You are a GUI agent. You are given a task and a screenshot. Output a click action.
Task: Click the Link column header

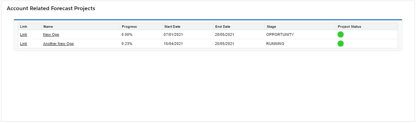(30, 27)
